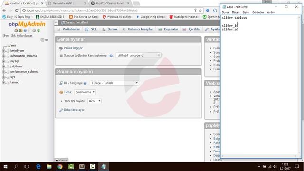
Task: Open the pmahomme theme dropdown
Action: [85, 92]
